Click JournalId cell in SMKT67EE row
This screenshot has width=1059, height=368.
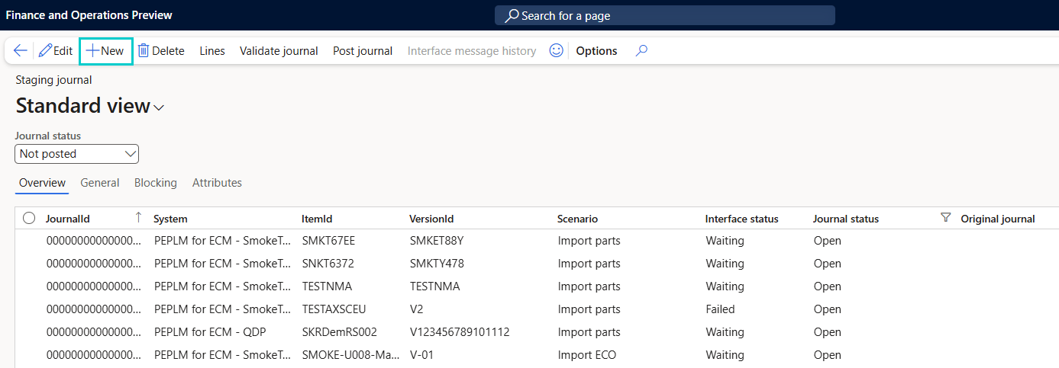pos(94,241)
